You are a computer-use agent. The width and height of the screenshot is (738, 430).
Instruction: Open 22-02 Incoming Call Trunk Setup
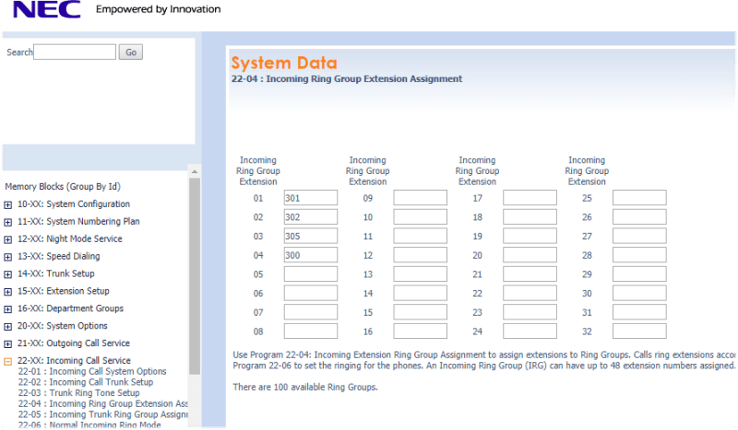(x=86, y=382)
